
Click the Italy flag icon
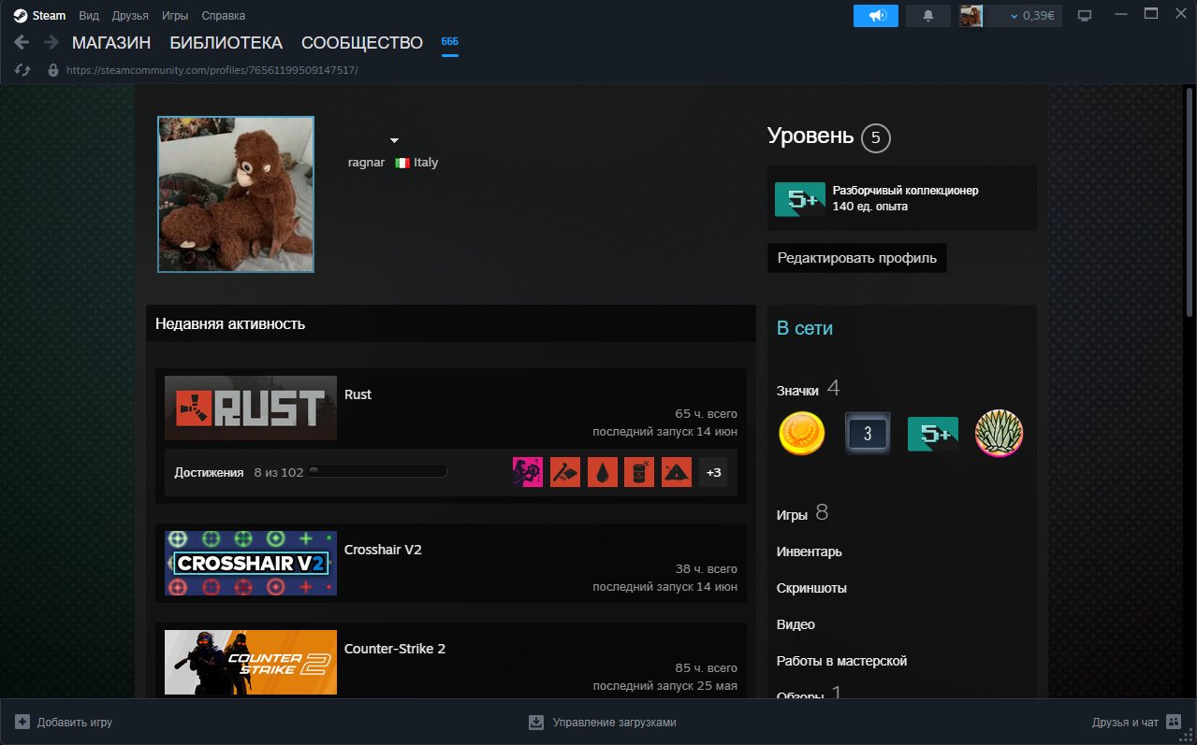pos(402,163)
